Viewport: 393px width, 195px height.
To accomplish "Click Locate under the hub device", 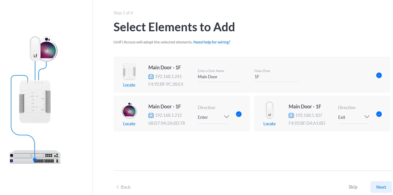I will pyautogui.click(x=129, y=85).
